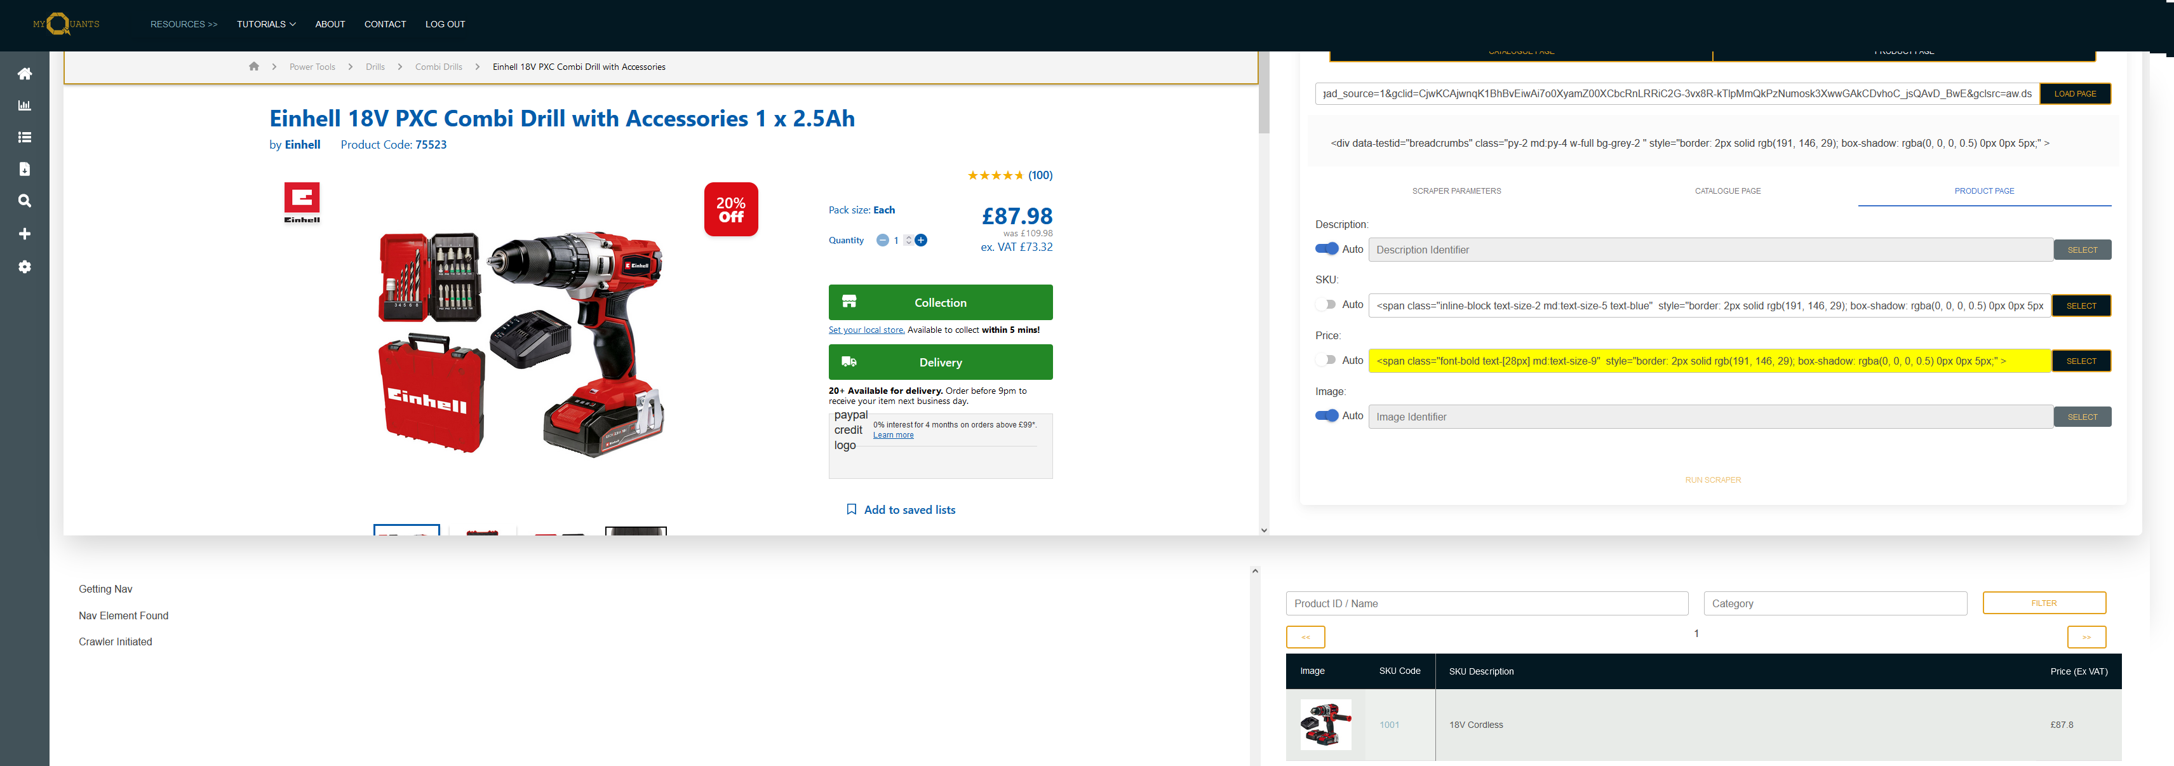Click the plus add icon in sidebar
This screenshot has height=766, width=2174.
(25, 234)
